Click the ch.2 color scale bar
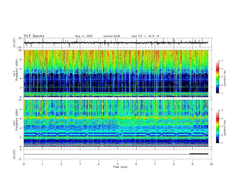Viewport: 238px width, 184px height. [x=218, y=127]
